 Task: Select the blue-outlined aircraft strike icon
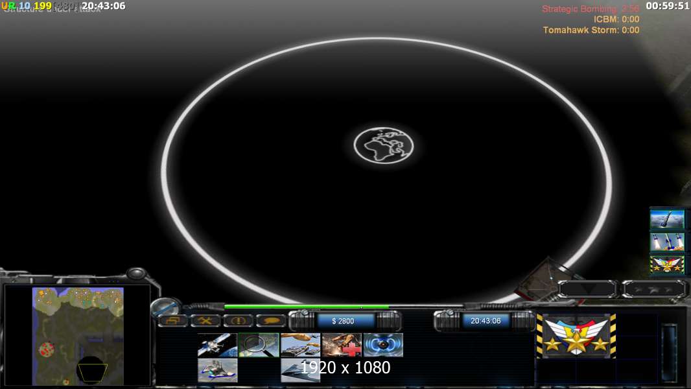(x=217, y=370)
